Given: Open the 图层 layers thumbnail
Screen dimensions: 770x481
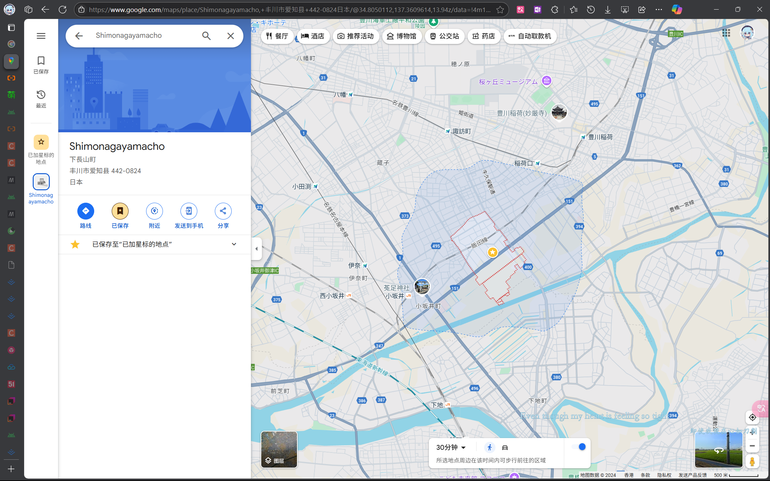Looking at the screenshot, I should tap(279, 449).
